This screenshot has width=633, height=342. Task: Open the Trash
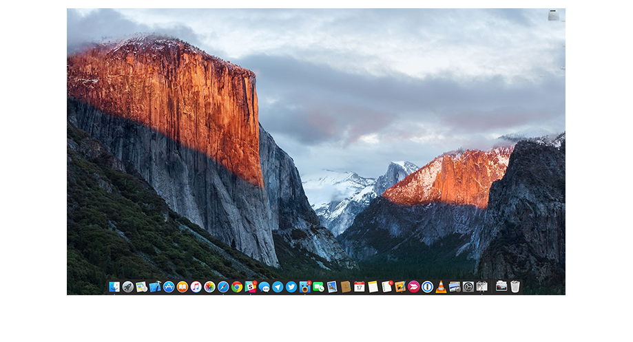(515, 287)
